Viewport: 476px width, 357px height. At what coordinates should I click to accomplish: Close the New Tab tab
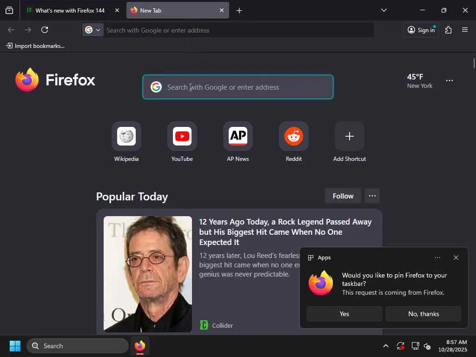click(x=222, y=10)
